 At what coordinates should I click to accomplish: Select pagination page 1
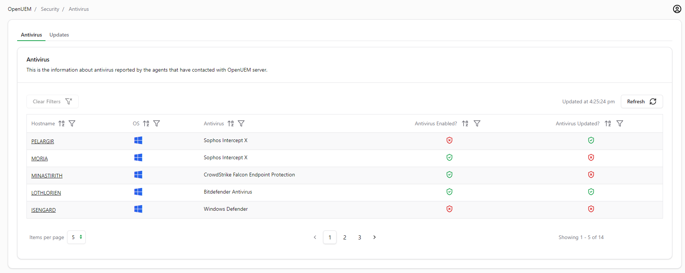(x=330, y=237)
